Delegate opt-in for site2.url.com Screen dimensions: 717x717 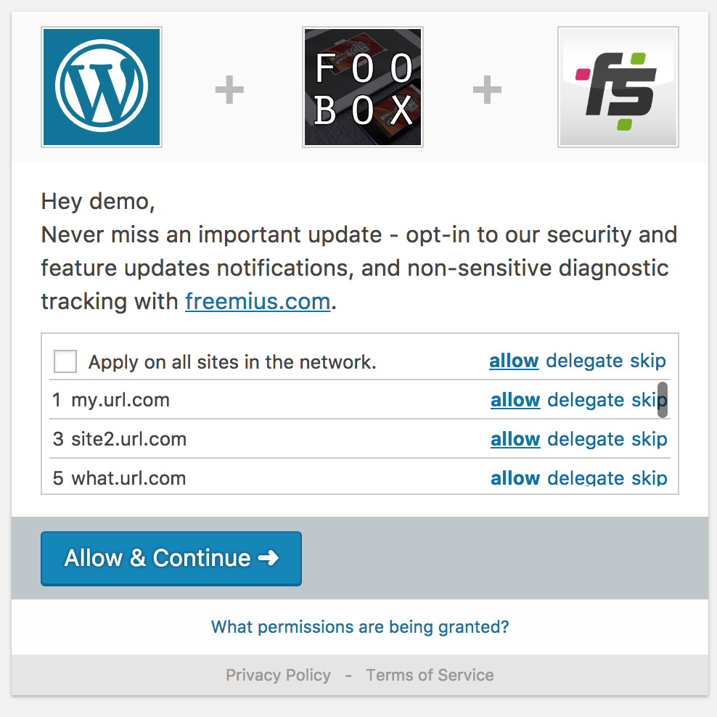pyautogui.click(x=586, y=439)
